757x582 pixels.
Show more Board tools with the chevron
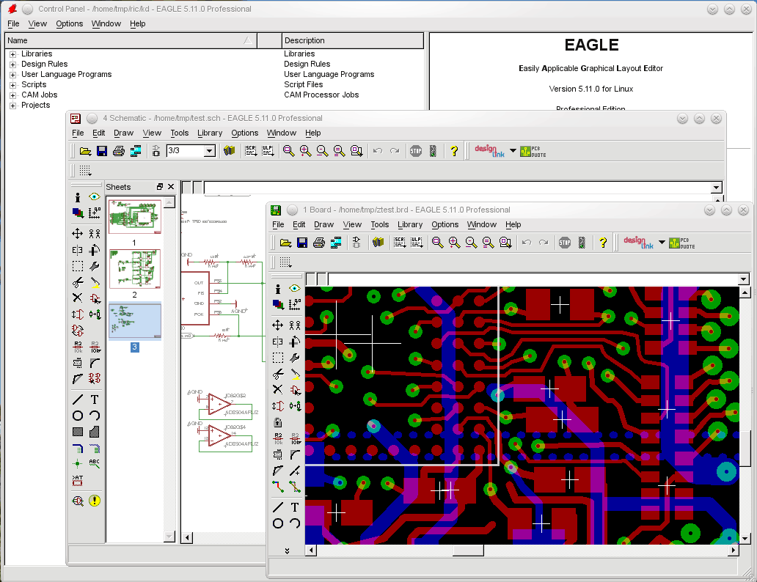click(287, 550)
